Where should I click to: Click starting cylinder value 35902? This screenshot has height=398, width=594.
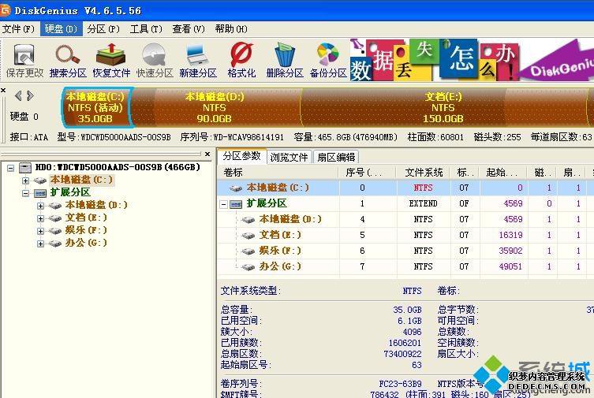click(510, 251)
